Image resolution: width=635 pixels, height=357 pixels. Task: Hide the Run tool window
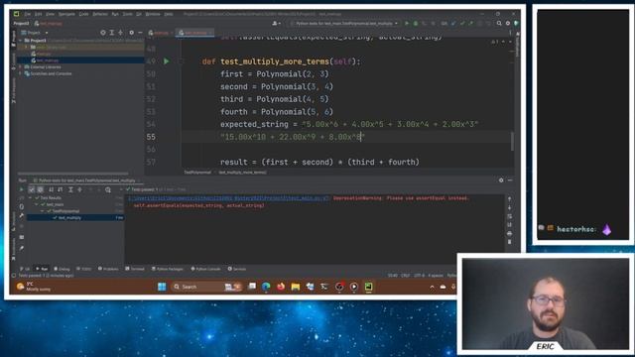[x=510, y=180]
